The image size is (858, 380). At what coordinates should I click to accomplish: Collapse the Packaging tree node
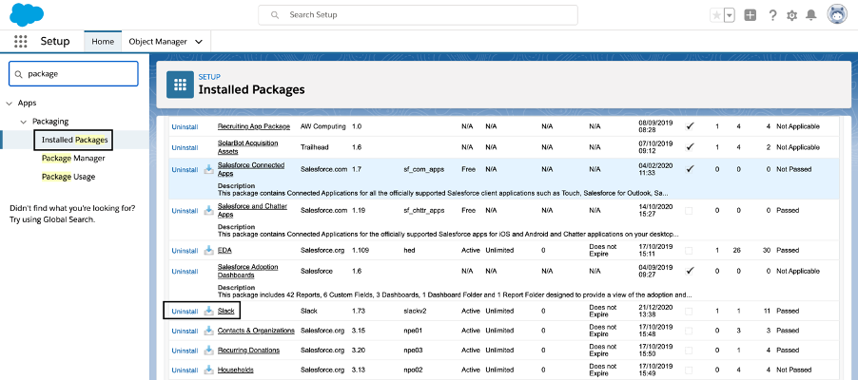pyautogui.click(x=24, y=122)
